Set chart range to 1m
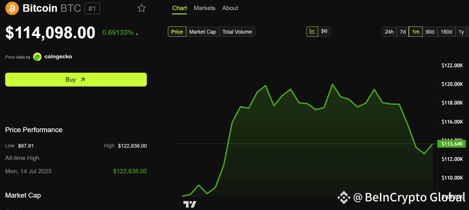The height and width of the screenshot is (210, 469). click(416, 32)
